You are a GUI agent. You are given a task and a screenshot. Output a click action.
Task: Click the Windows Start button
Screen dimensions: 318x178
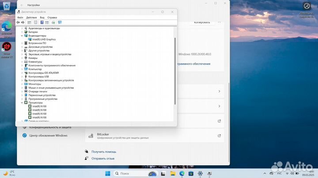tap(108, 173)
